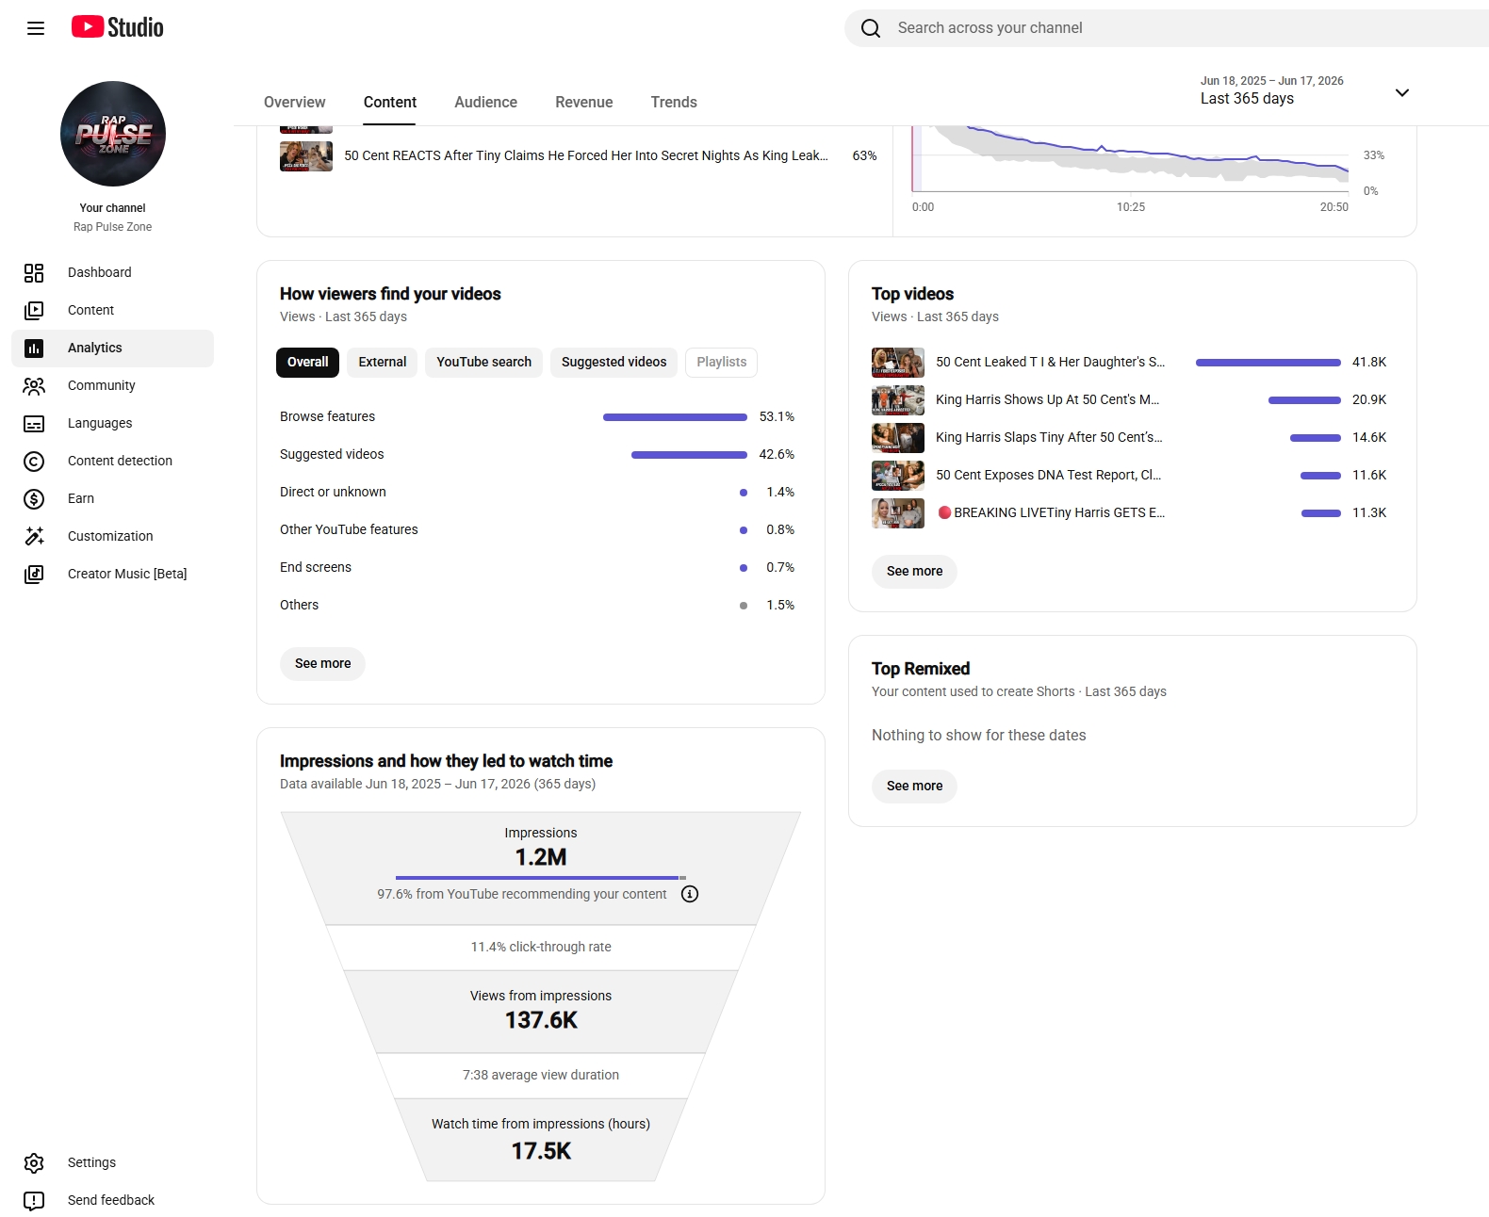Click 50 Cent Leaked T I video title
1489x1217 pixels.
coord(1050,362)
